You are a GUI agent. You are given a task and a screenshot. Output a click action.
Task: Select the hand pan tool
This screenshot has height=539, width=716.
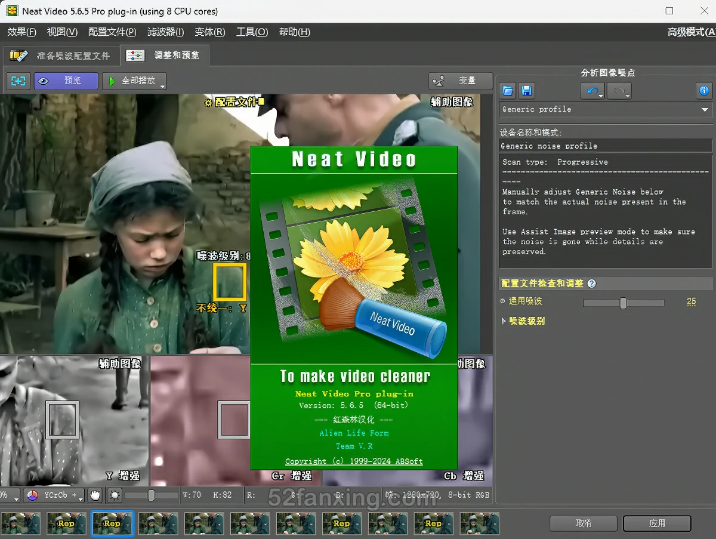tap(95, 495)
